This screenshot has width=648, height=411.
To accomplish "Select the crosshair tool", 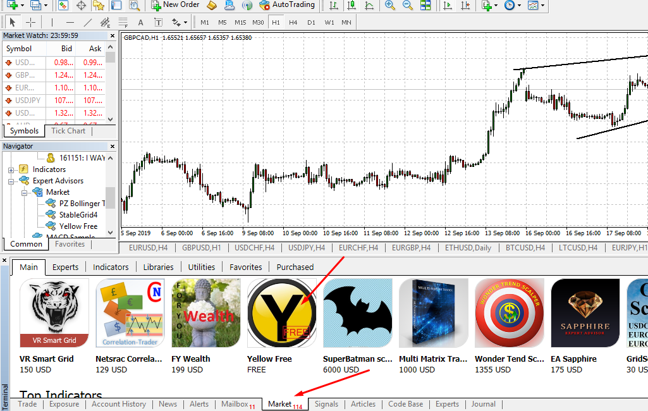I will (x=30, y=22).
